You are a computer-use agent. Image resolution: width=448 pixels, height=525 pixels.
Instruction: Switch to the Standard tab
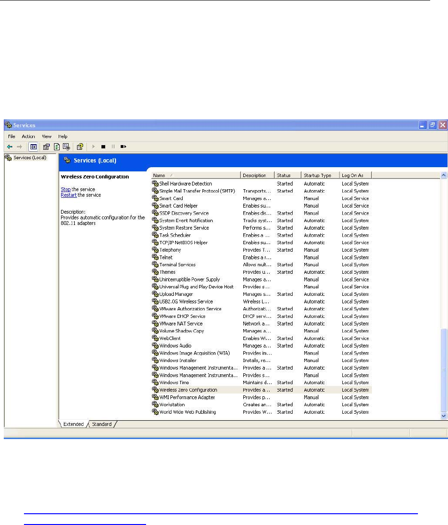[x=102, y=424]
